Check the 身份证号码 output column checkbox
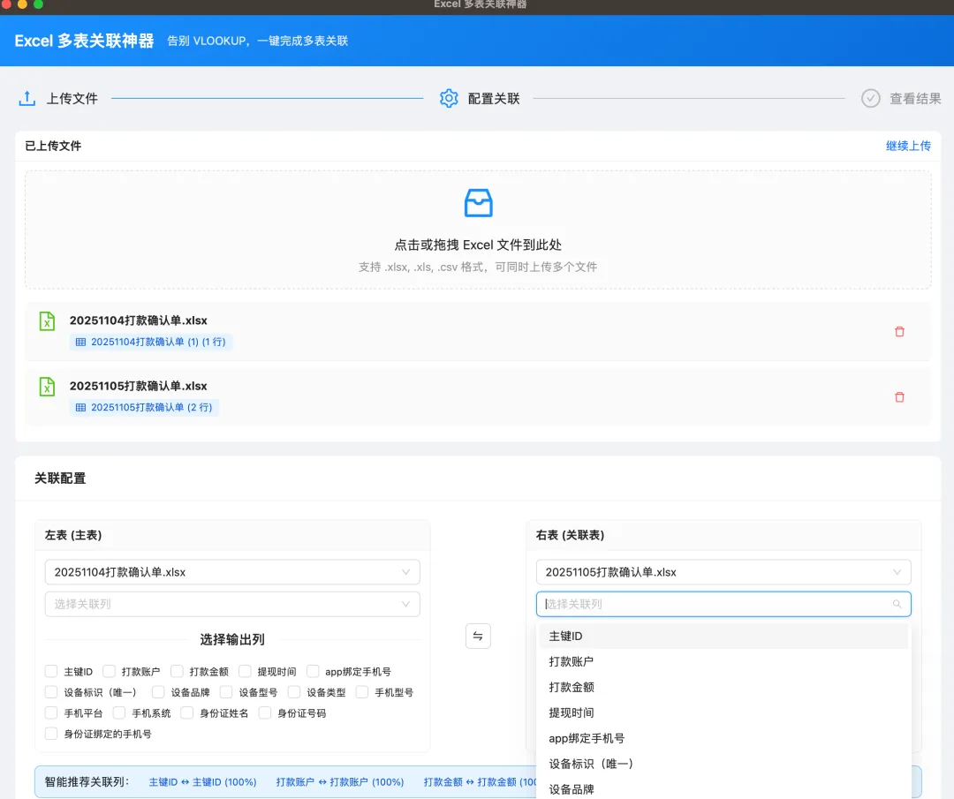954x799 pixels. click(265, 712)
